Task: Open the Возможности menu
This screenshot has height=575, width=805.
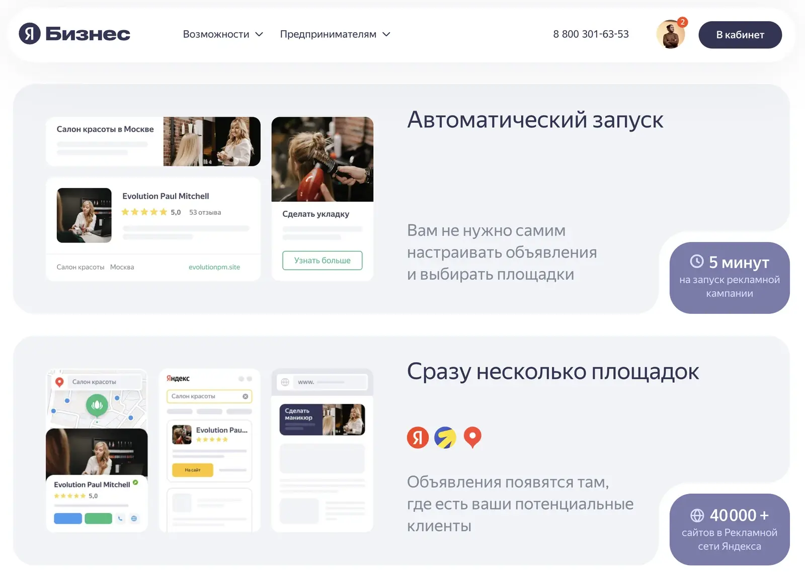Action: [x=223, y=34]
